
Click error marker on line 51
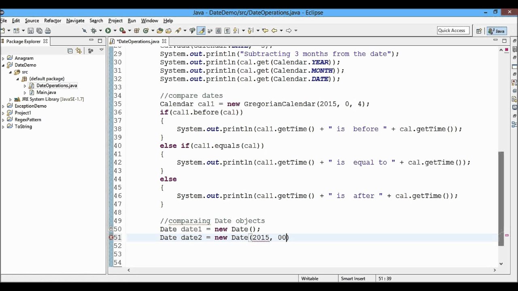tap(111, 238)
